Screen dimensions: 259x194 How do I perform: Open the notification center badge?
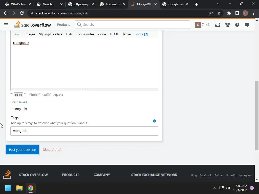click(x=252, y=188)
